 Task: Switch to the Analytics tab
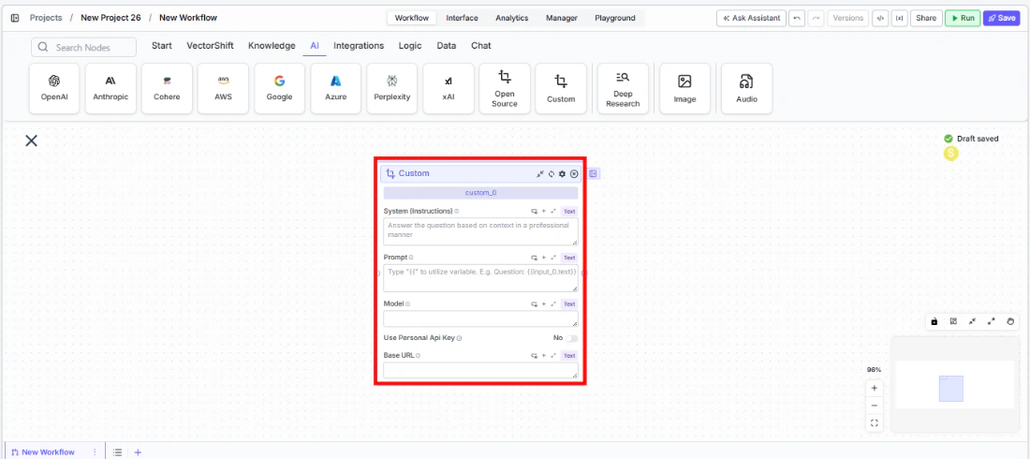[x=511, y=19]
